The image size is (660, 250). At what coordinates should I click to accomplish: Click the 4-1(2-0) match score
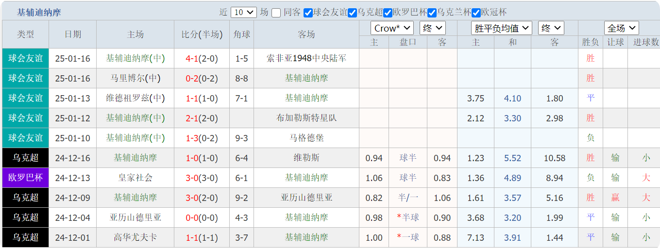pyautogui.click(x=202, y=59)
